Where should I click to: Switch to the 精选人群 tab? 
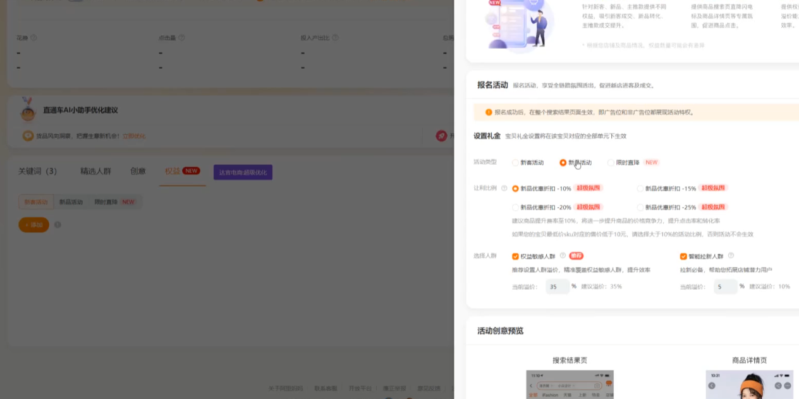pyautogui.click(x=95, y=171)
